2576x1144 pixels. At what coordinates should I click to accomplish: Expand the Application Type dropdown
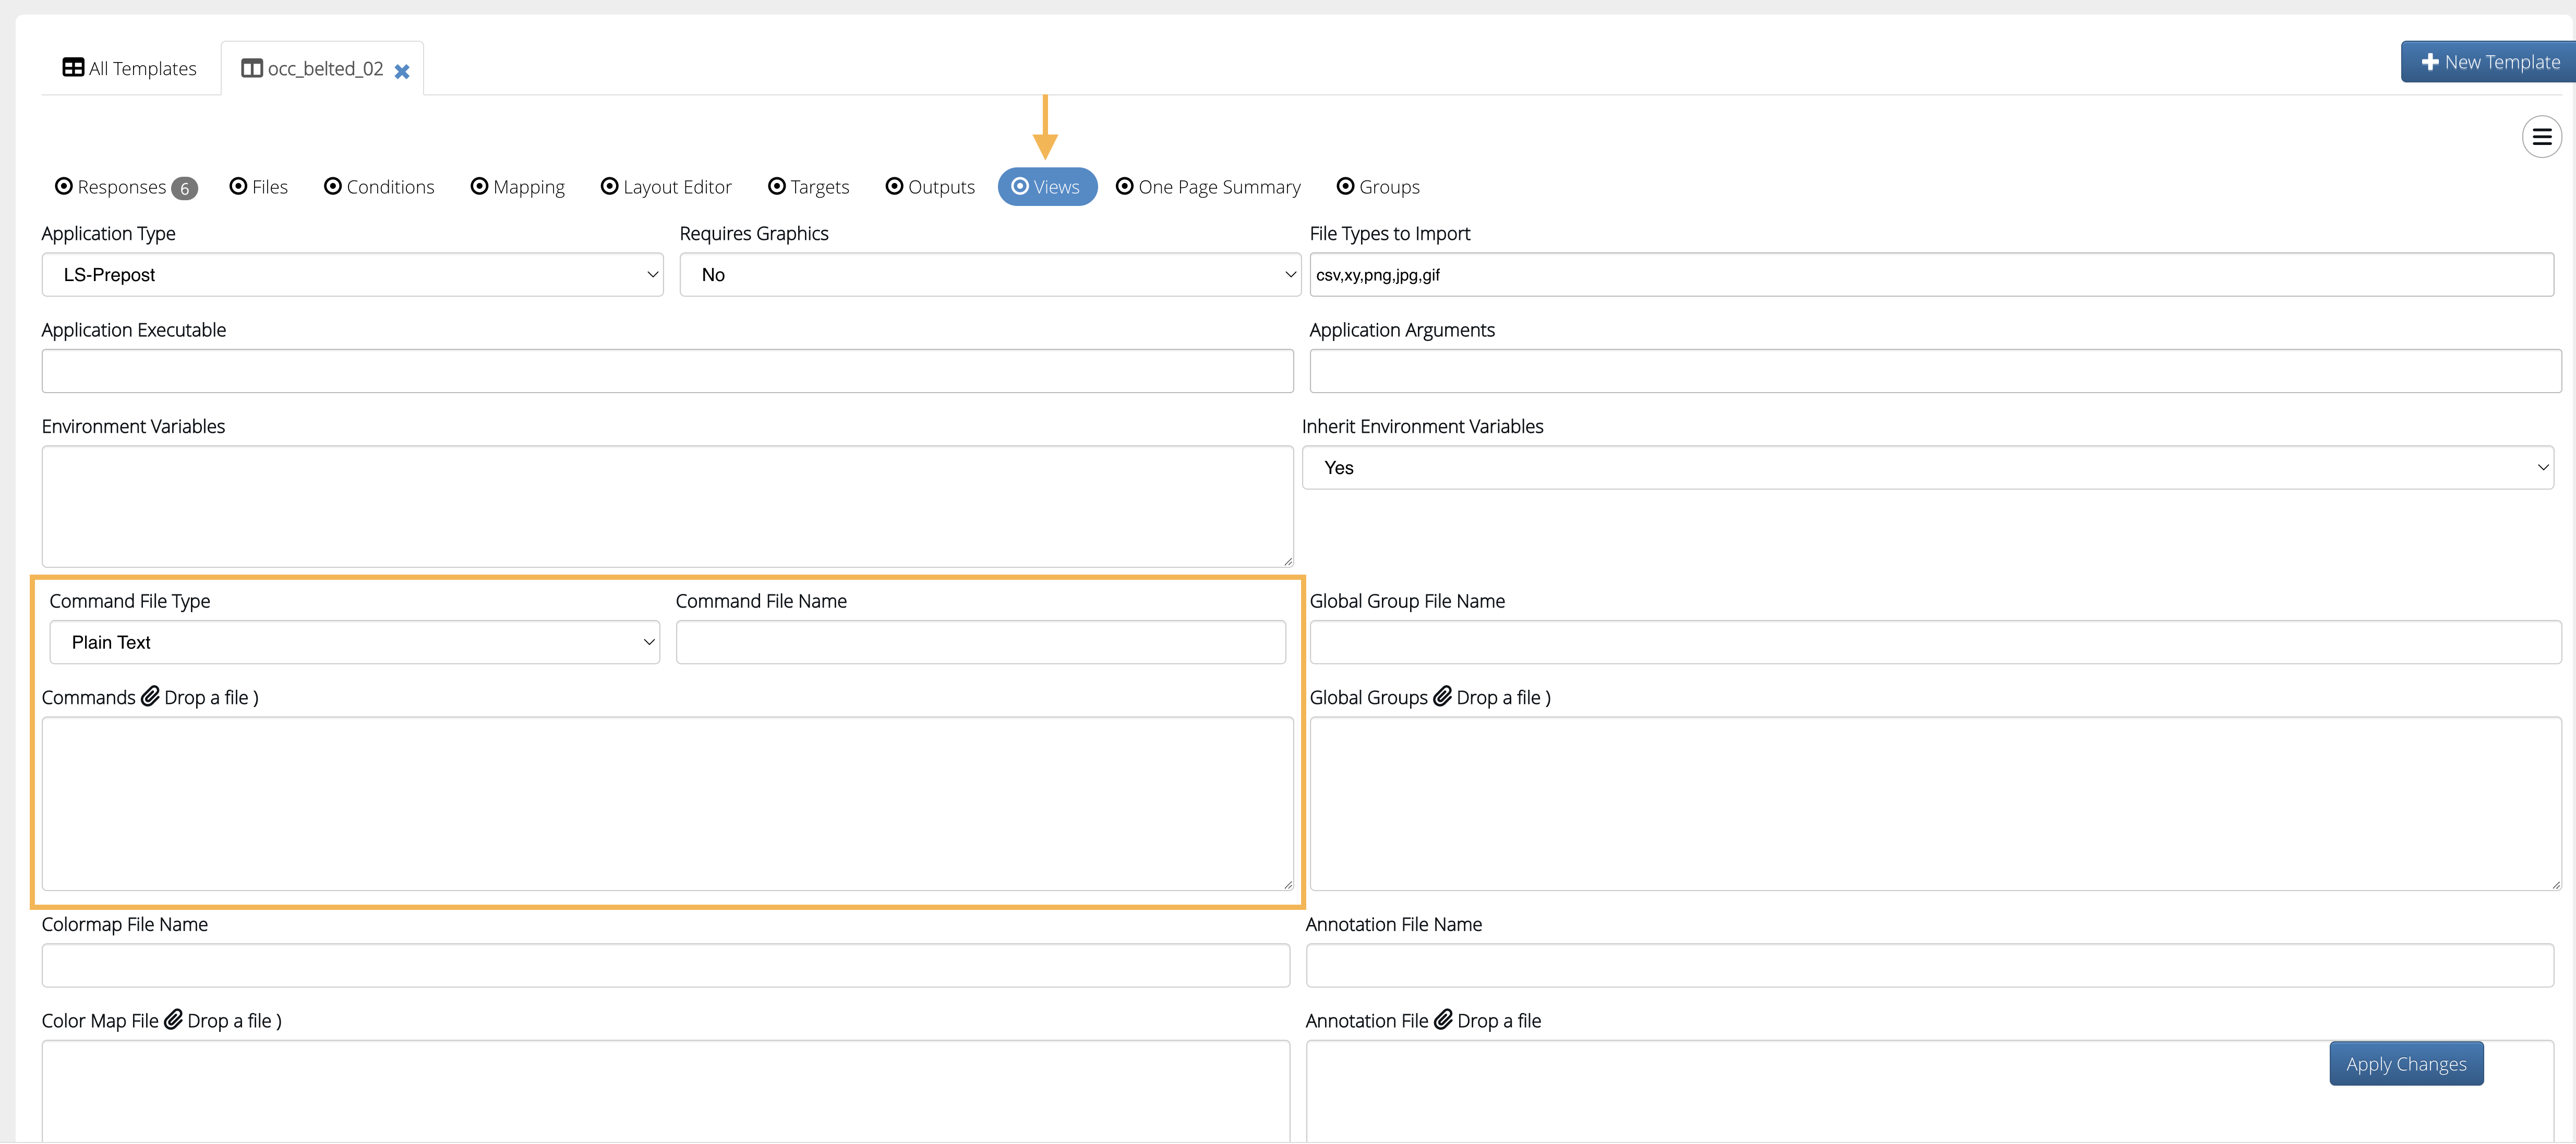point(353,275)
